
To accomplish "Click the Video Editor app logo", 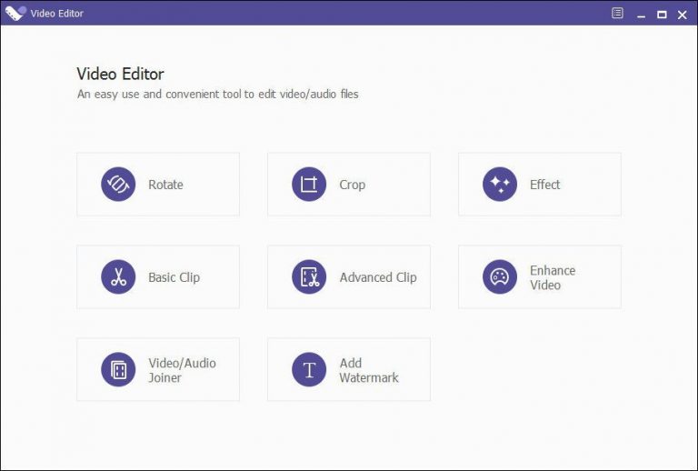I will (x=15, y=13).
